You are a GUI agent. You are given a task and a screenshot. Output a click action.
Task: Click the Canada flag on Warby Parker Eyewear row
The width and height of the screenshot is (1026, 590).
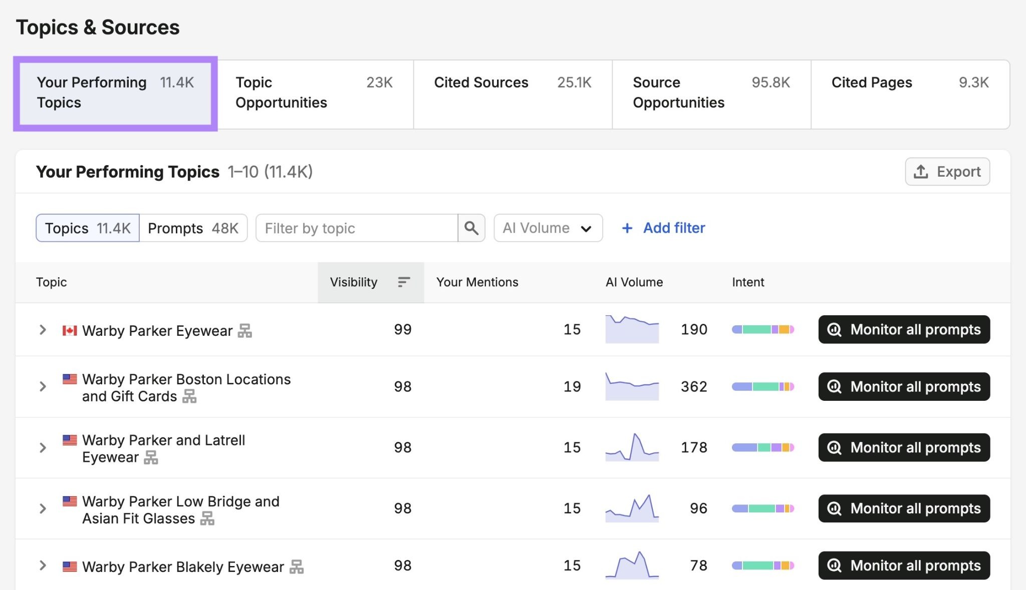(x=70, y=330)
